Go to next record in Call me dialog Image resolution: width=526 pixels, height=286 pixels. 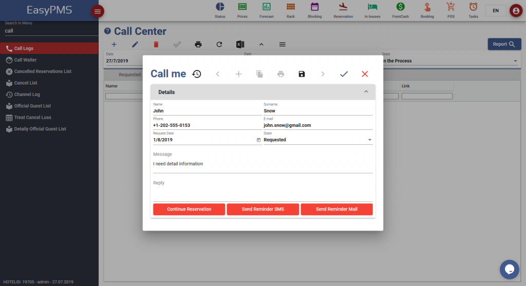click(323, 74)
